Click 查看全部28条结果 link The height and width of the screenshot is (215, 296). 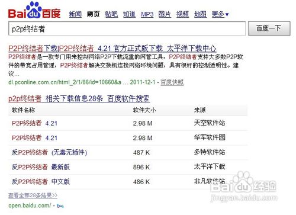coord(33,195)
